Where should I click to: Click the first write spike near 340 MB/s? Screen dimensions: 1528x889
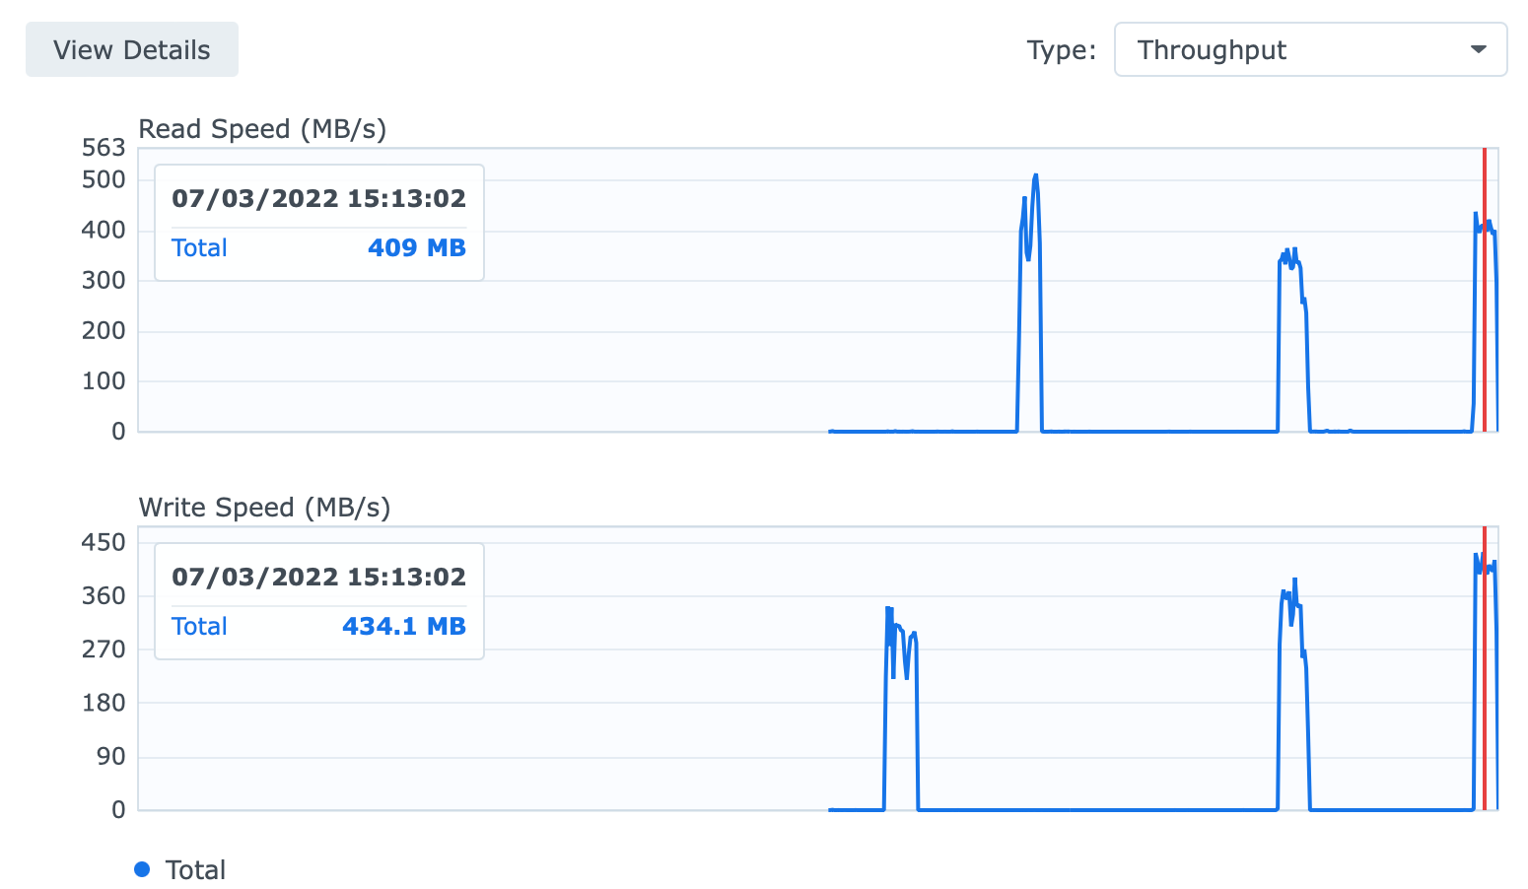click(888, 611)
